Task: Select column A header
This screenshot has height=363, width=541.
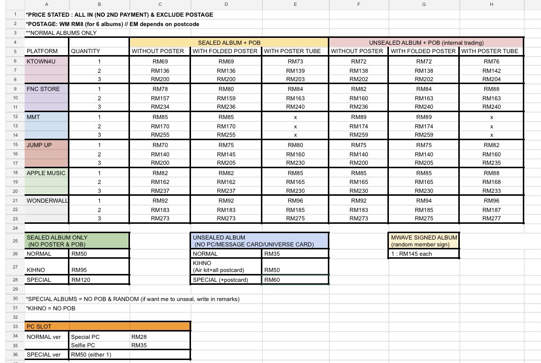Action: pyautogui.click(x=47, y=4)
